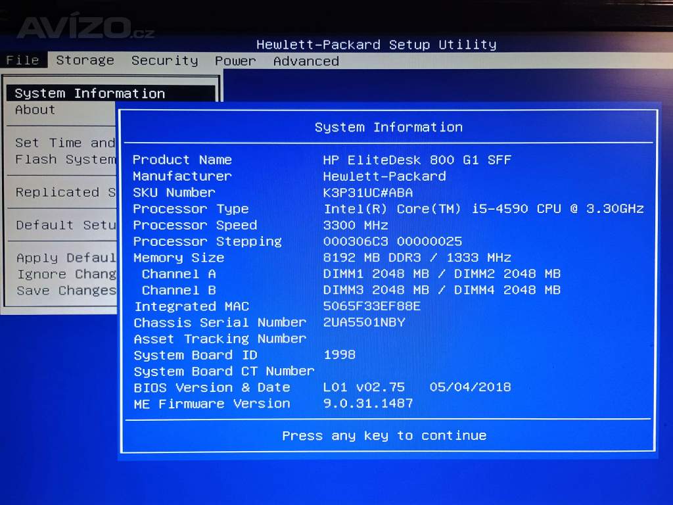Click the Intel Core i5-4590 value
The height and width of the screenshot is (505, 673).
click(484, 209)
